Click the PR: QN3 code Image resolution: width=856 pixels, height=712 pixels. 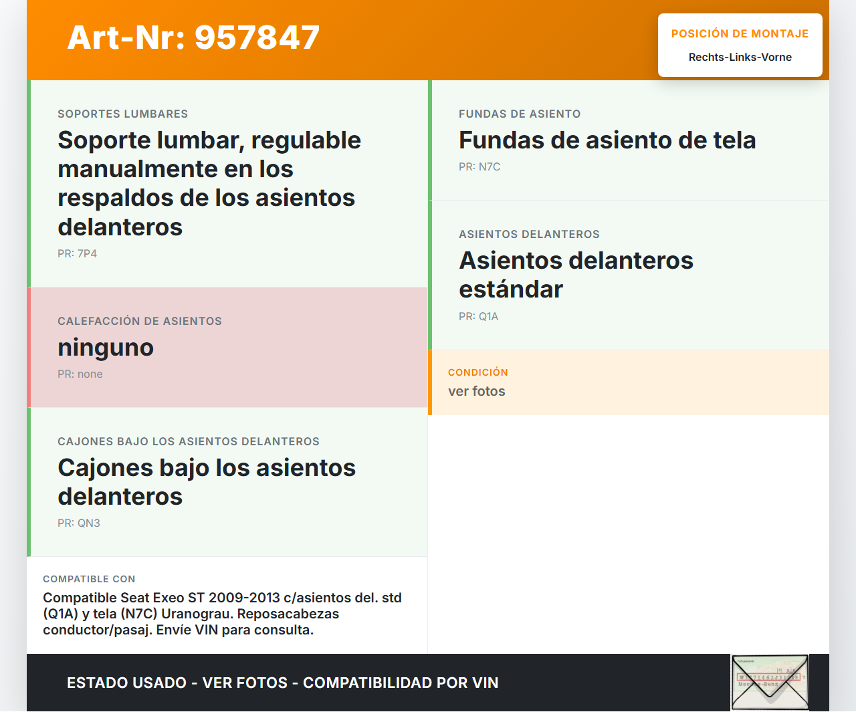pos(79,523)
